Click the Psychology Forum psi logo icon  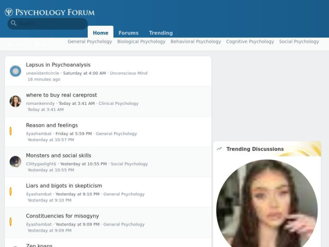pyautogui.click(x=9, y=12)
